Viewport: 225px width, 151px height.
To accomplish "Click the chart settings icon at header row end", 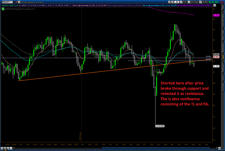I will (x=215, y=5).
